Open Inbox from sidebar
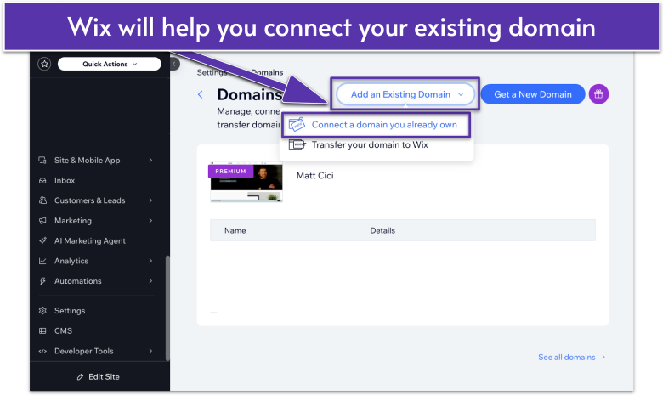The height and width of the screenshot is (395, 663). [65, 180]
